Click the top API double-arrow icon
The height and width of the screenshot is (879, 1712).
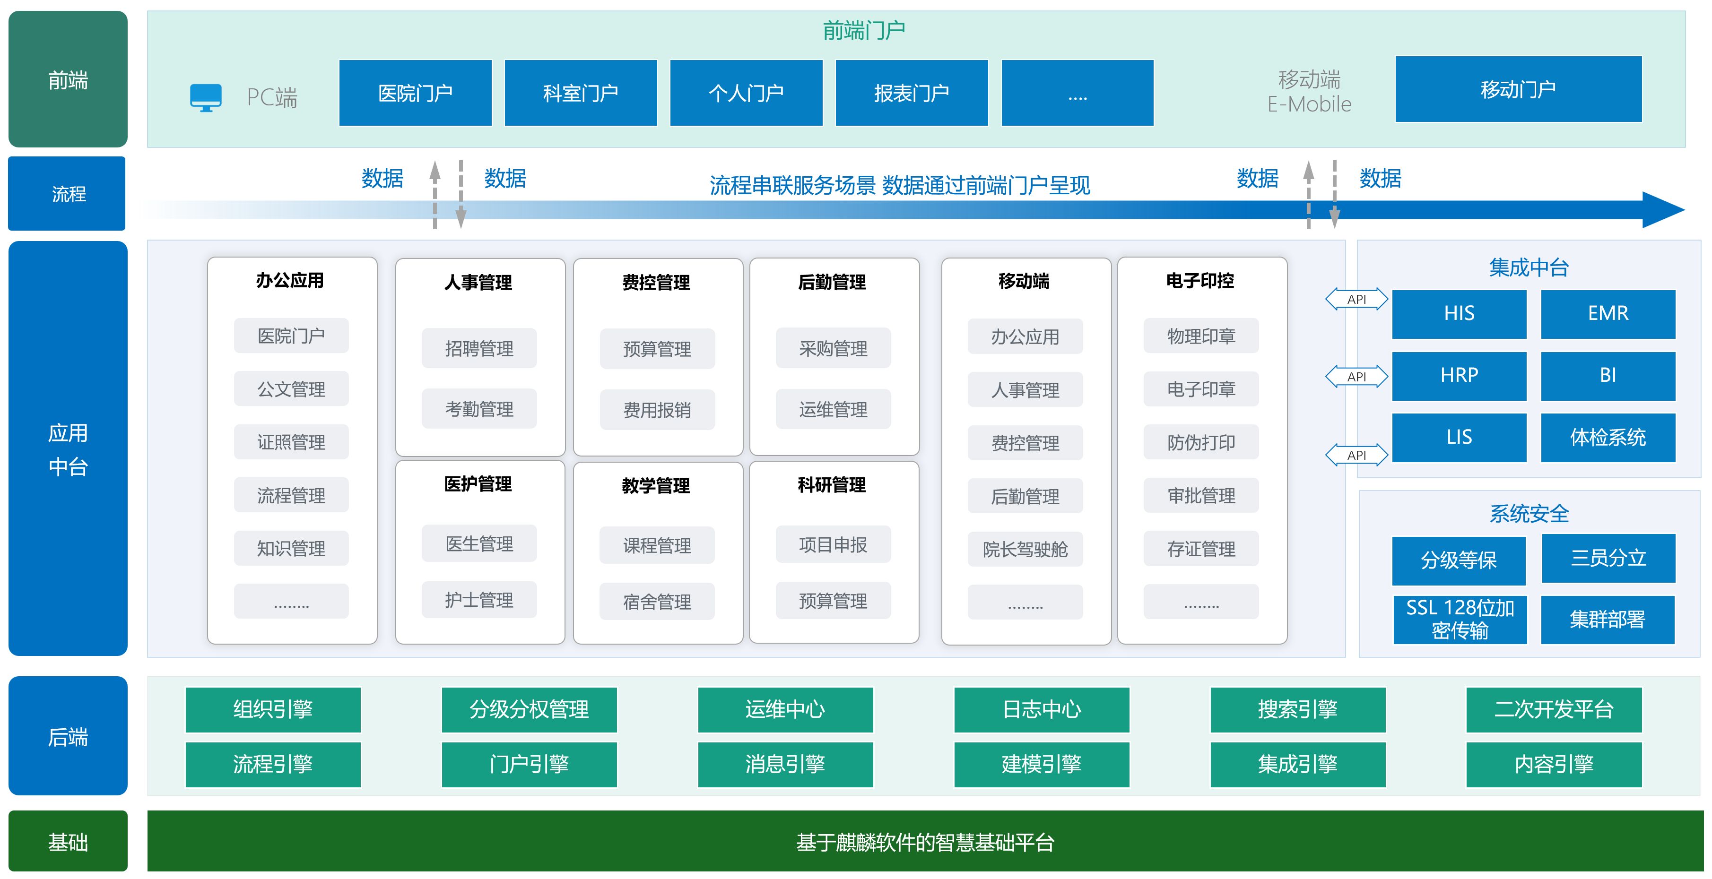1356,299
